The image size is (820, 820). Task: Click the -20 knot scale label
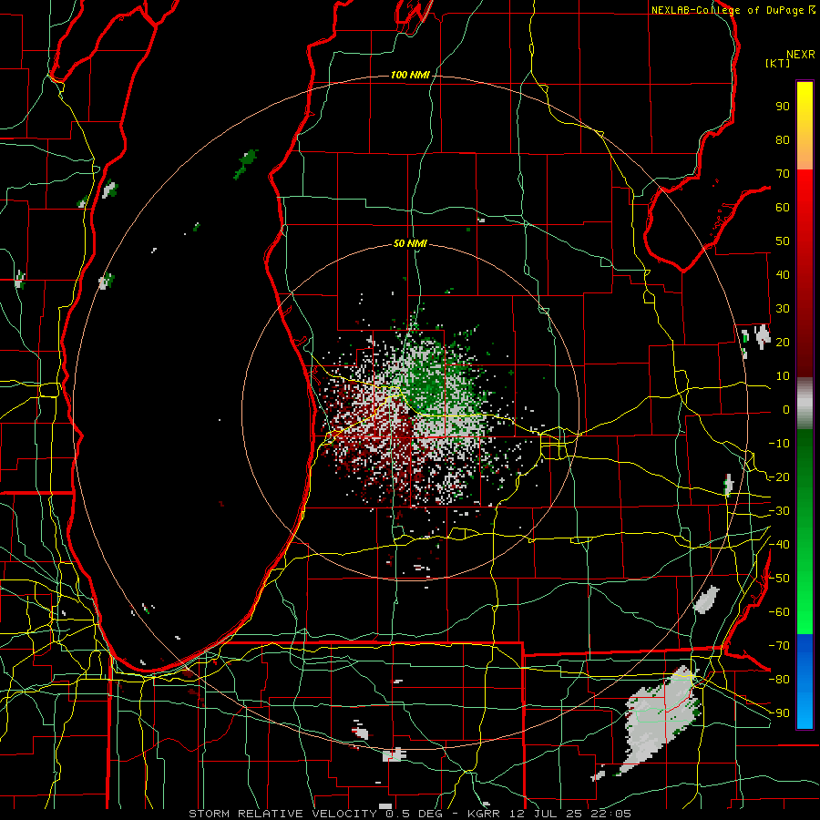pos(779,477)
